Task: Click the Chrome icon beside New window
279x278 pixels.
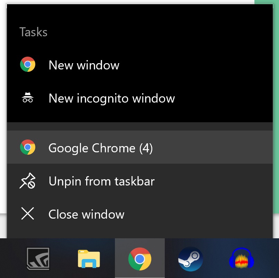Action: coord(27,65)
